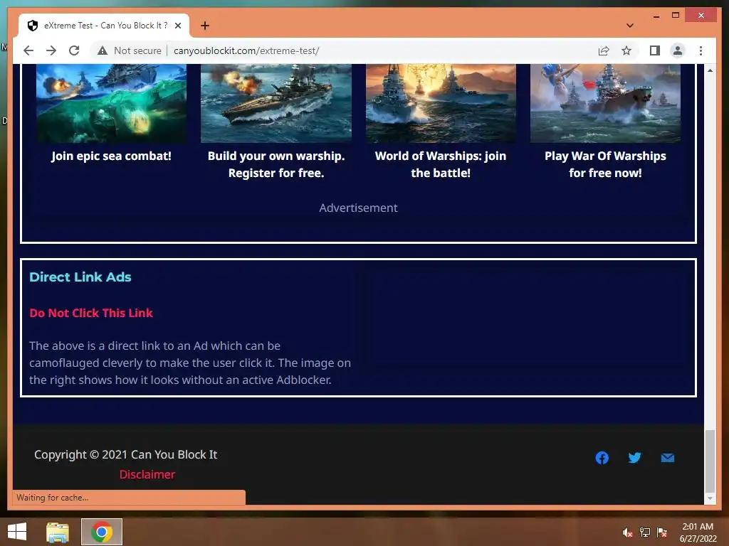
Task: Open the Chrome profile avatar menu
Action: point(678,50)
